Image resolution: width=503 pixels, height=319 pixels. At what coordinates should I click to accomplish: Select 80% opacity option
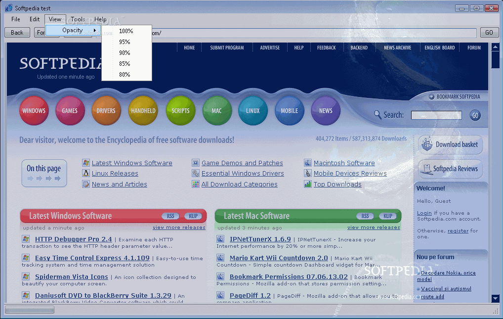(x=125, y=75)
